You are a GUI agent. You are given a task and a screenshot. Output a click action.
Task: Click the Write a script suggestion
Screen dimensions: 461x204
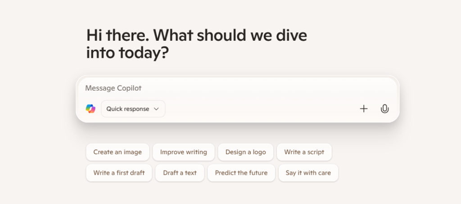[304, 152]
